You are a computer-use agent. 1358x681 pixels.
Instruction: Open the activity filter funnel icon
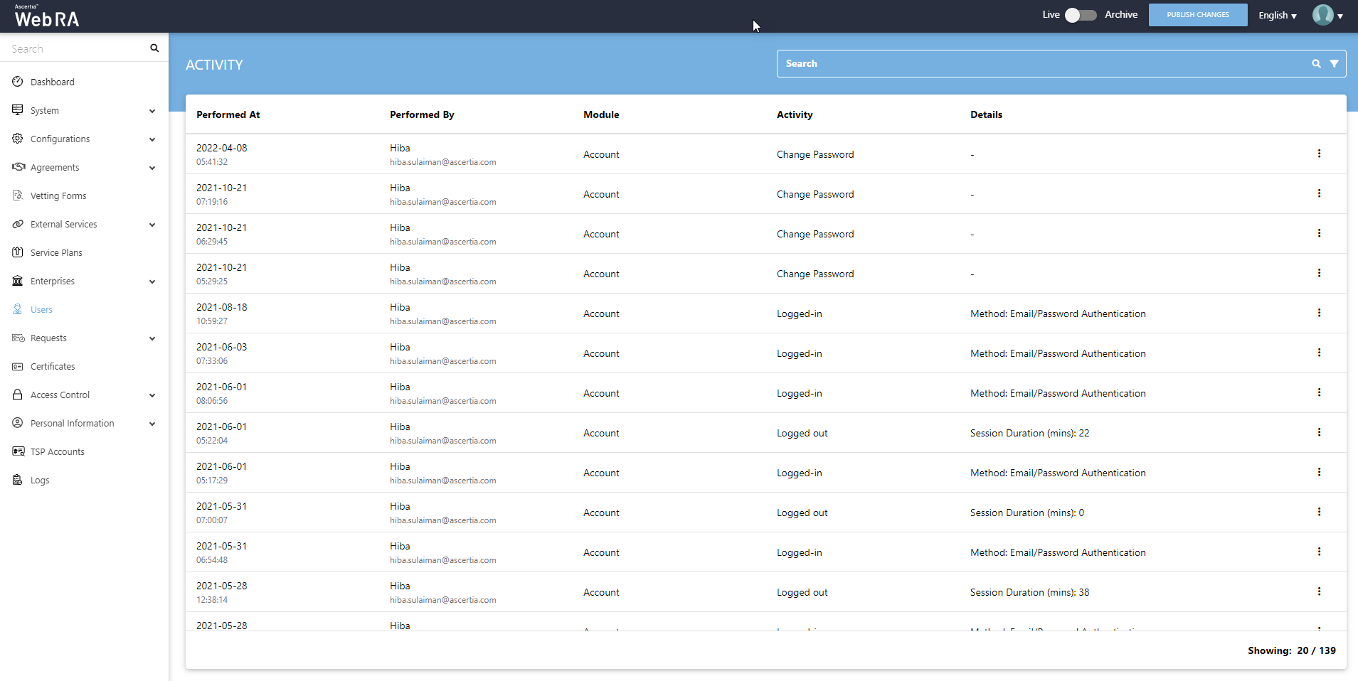click(1334, 64)
